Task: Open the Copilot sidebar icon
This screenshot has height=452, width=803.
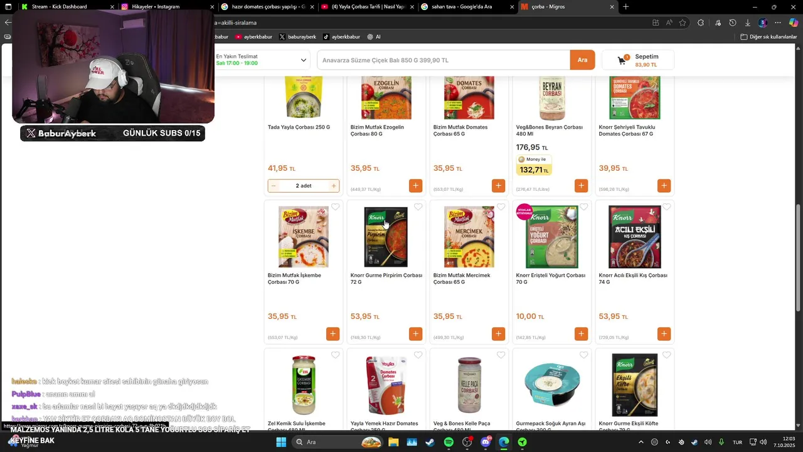Action: click(793, 23)
